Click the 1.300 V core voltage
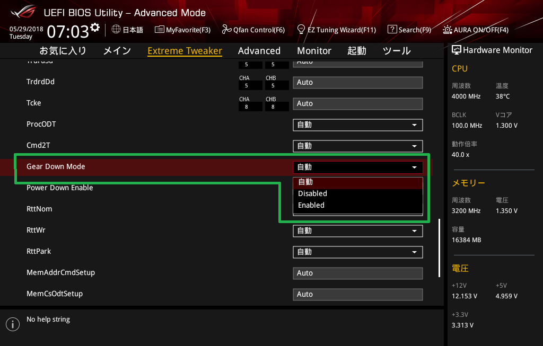Viewport: 543px width, 346px height. (506, 126)
